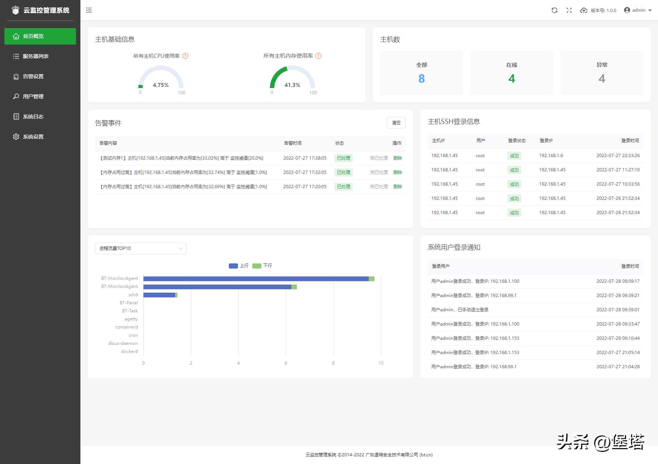Collapse the sidebar with the menu fold icon
Screen dimensions: 658x464
pyautogui.click(x=89, y=10)
